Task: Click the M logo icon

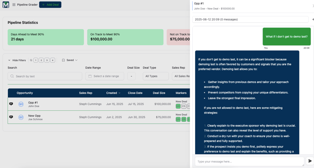Action: 6,5
